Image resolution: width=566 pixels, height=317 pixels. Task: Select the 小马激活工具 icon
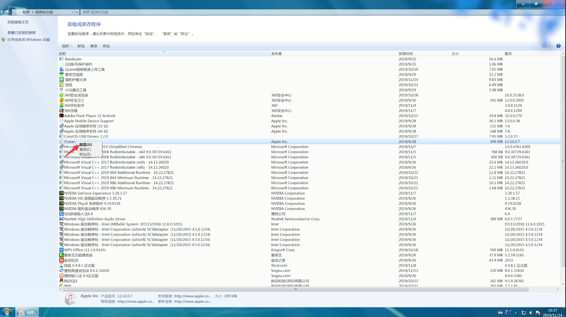click(61, 90)
